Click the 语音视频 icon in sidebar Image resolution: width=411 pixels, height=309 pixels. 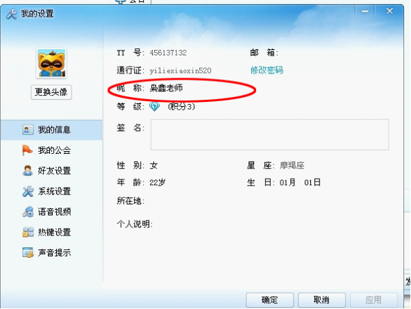[28, 212]
